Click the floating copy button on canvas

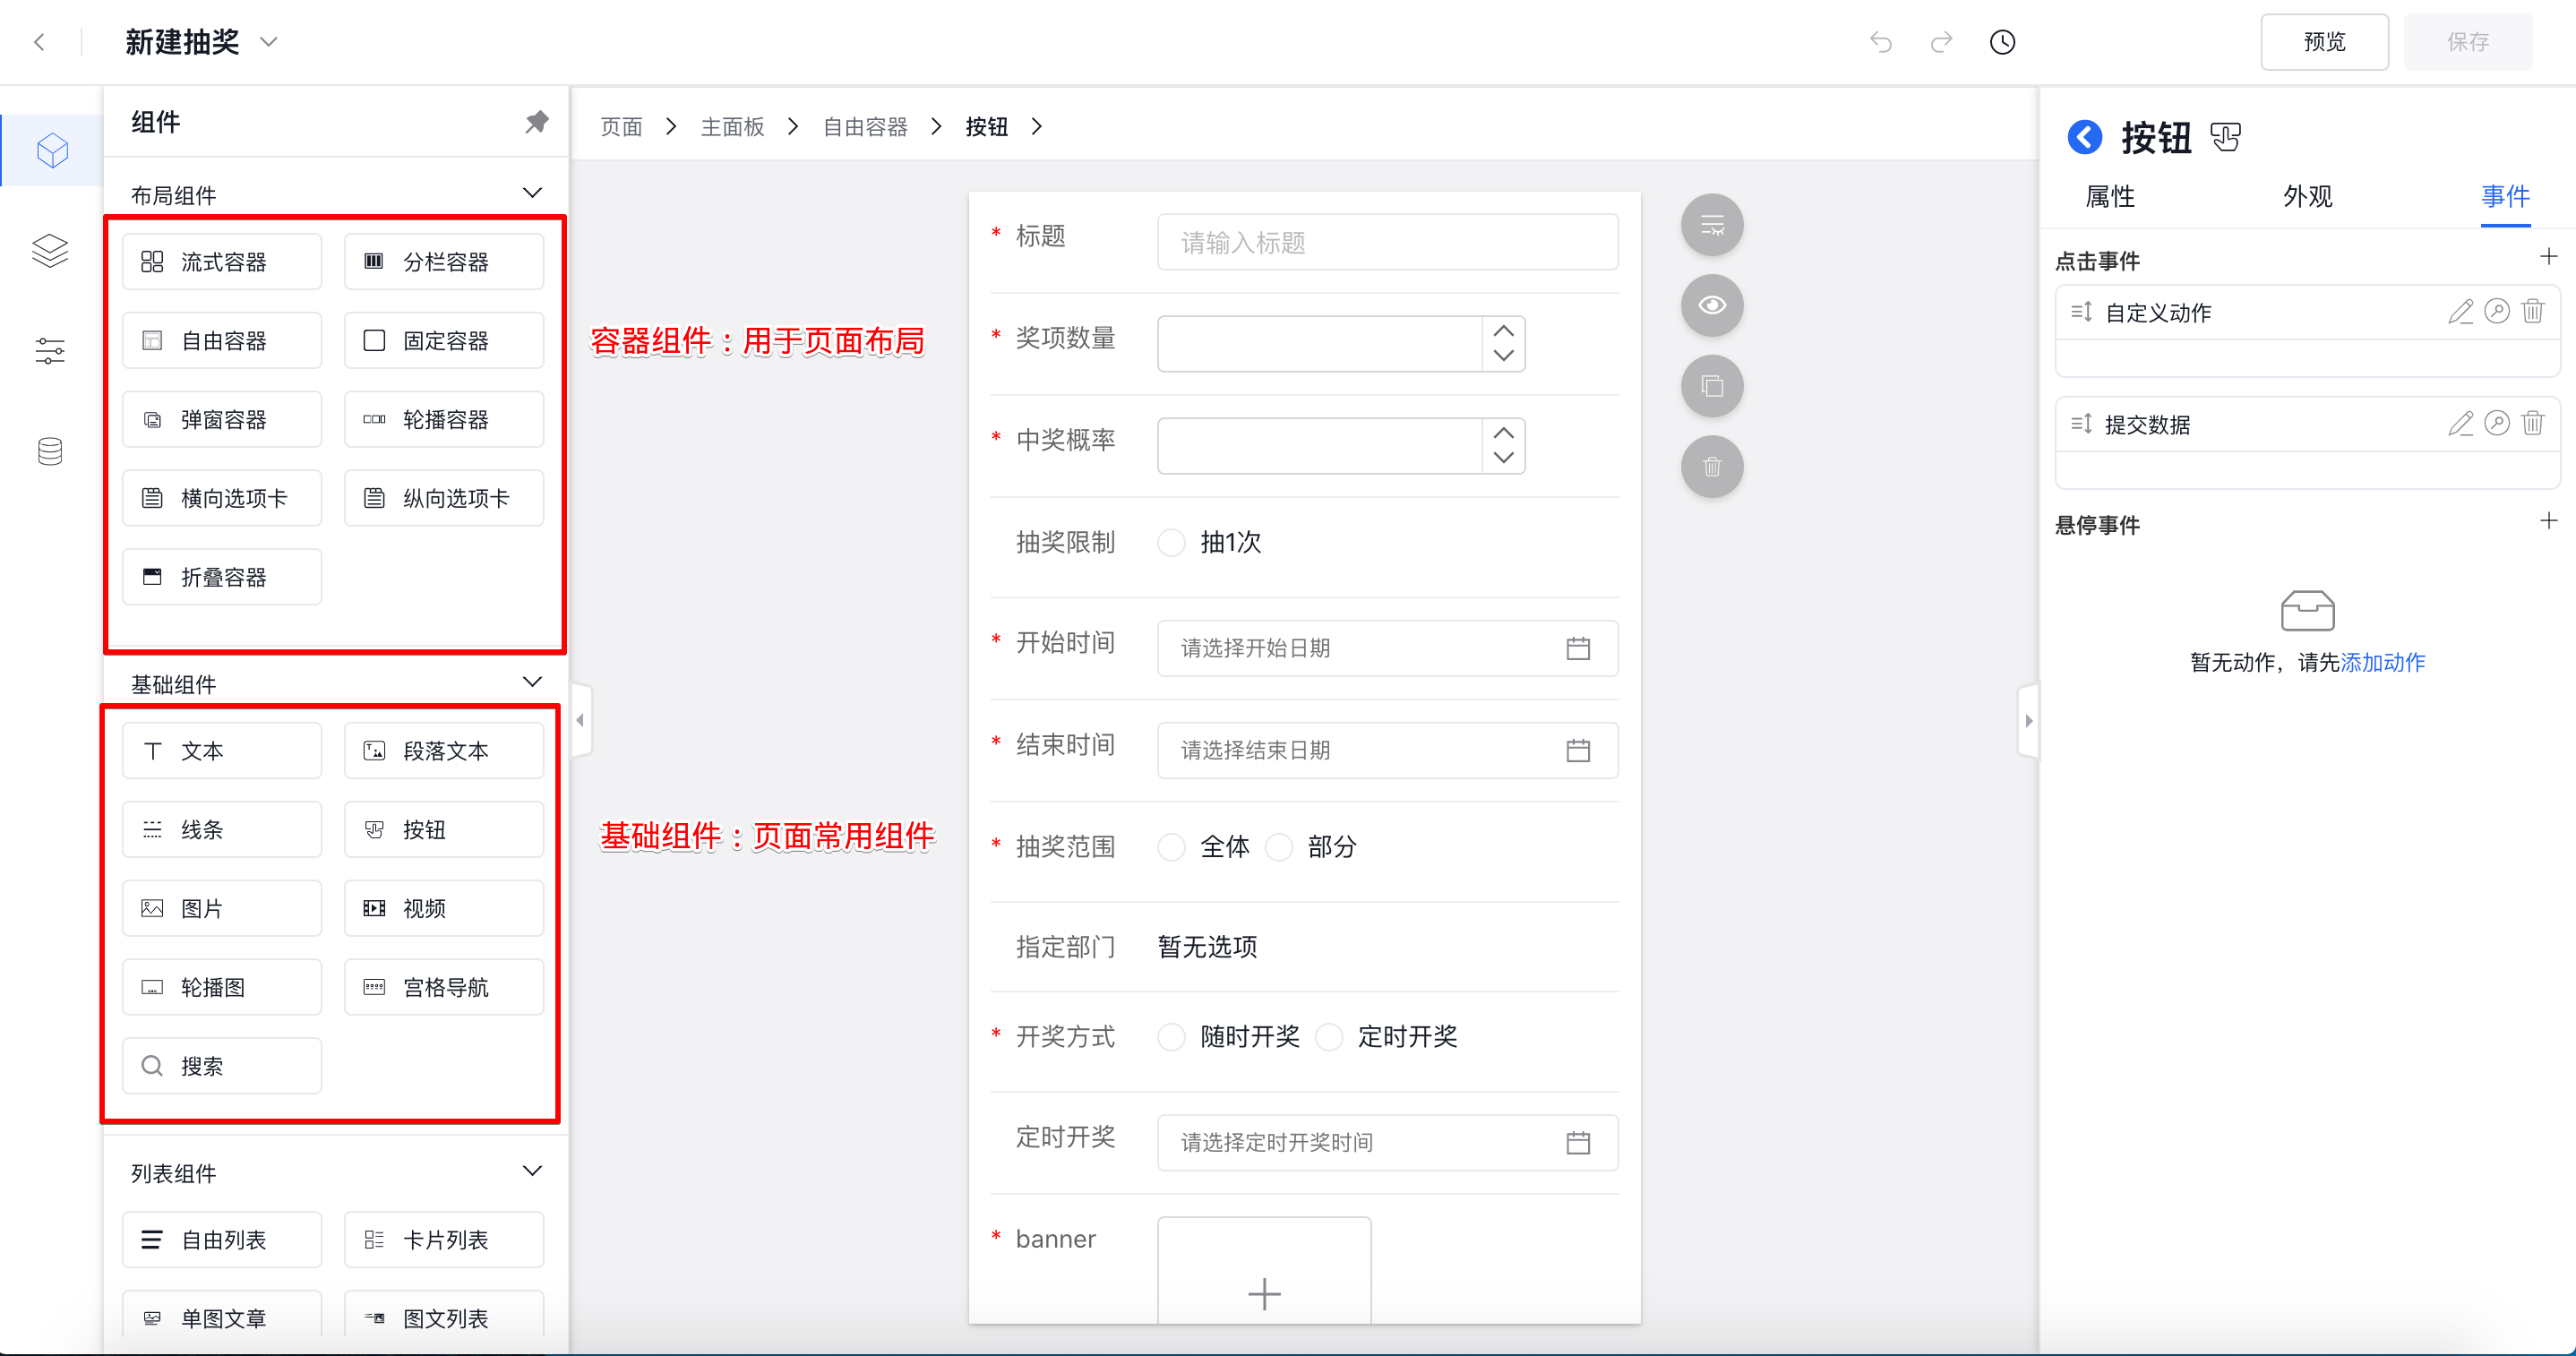click(x=1712, y=386)
